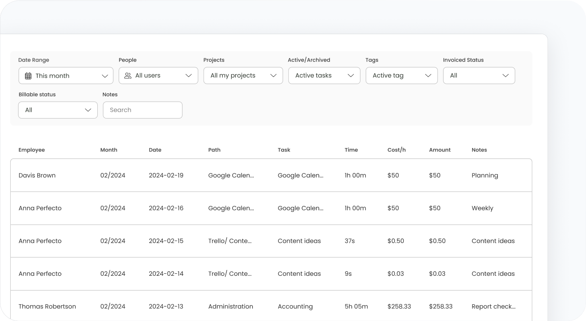Click Google Calen... path in Davis Brown row
Screen dimensions: 586x321
231,175
